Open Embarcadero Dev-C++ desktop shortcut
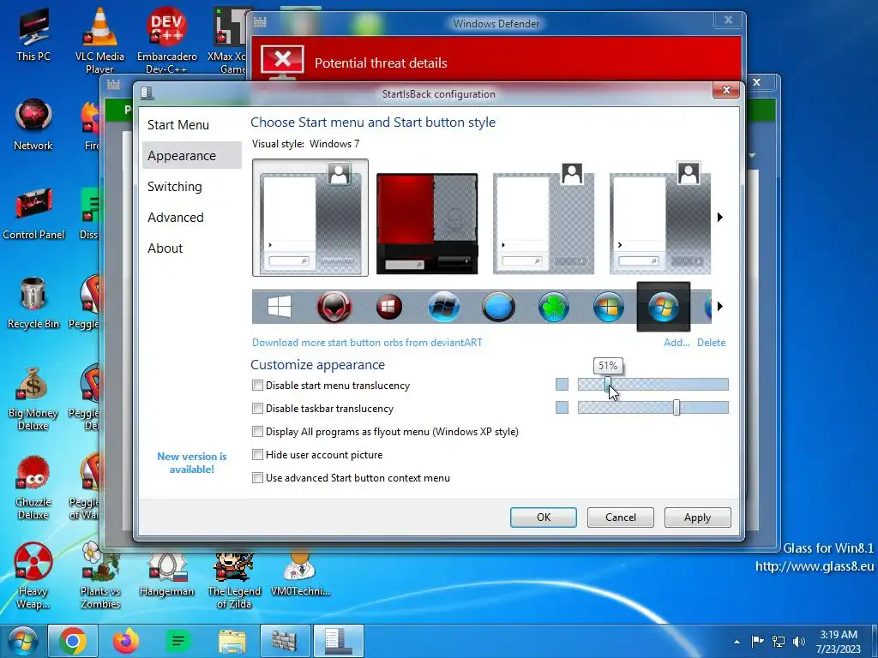Screen dimensions: 878x658 [167, 40]
